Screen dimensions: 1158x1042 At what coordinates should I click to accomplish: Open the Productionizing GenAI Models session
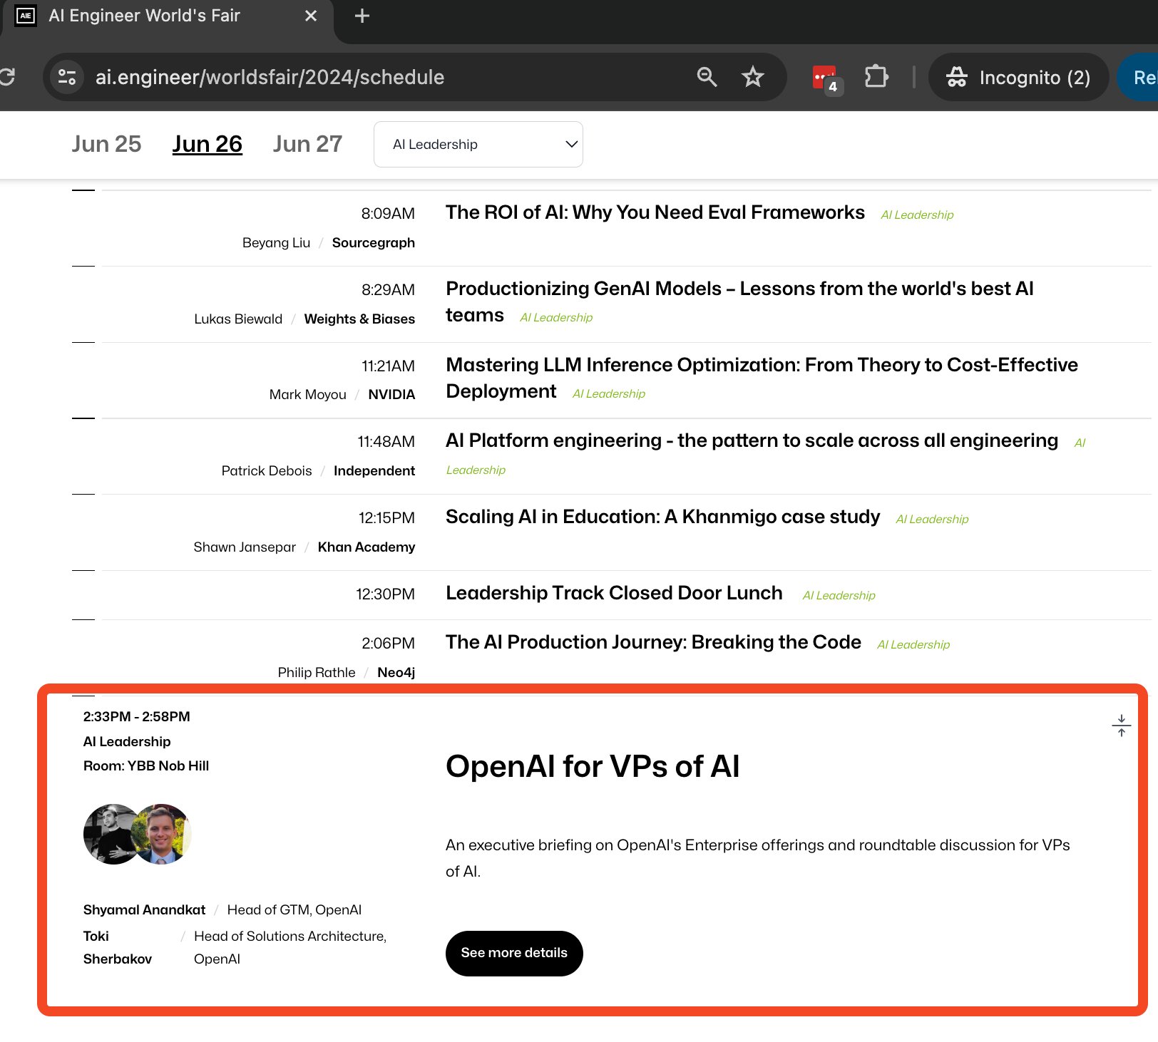(739, 301)
